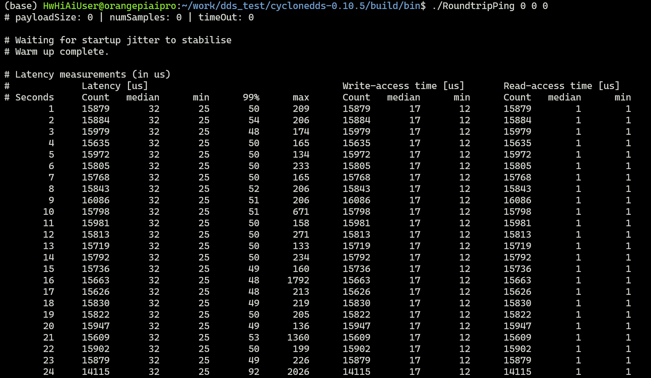Click max value 234 in second 14 row
Screen dimensions: 651x378
301,257
